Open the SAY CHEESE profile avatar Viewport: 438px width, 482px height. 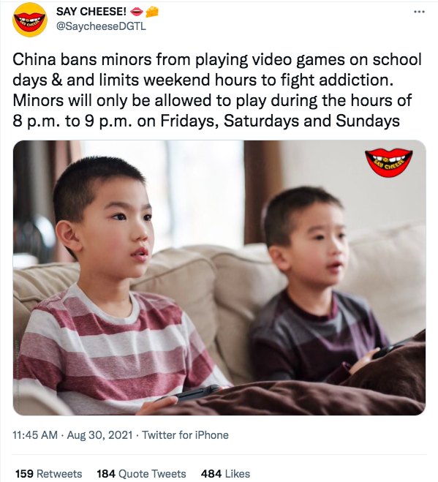tap(29, 20)
